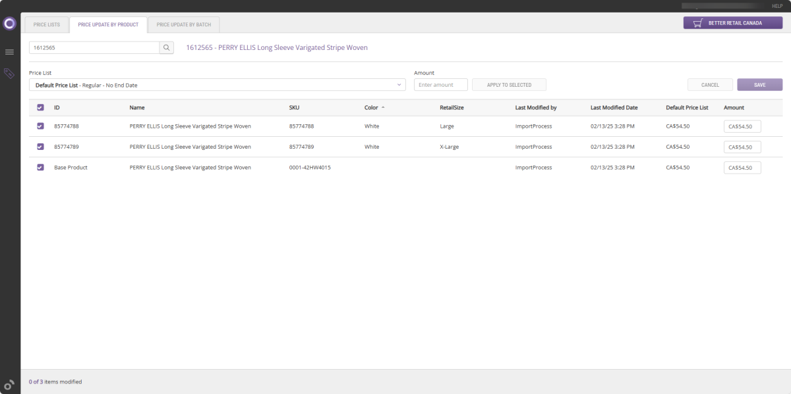The image size is (791, 394).
Task: Click the logo icon at sidebar bottom
Action: coord(9,385)
